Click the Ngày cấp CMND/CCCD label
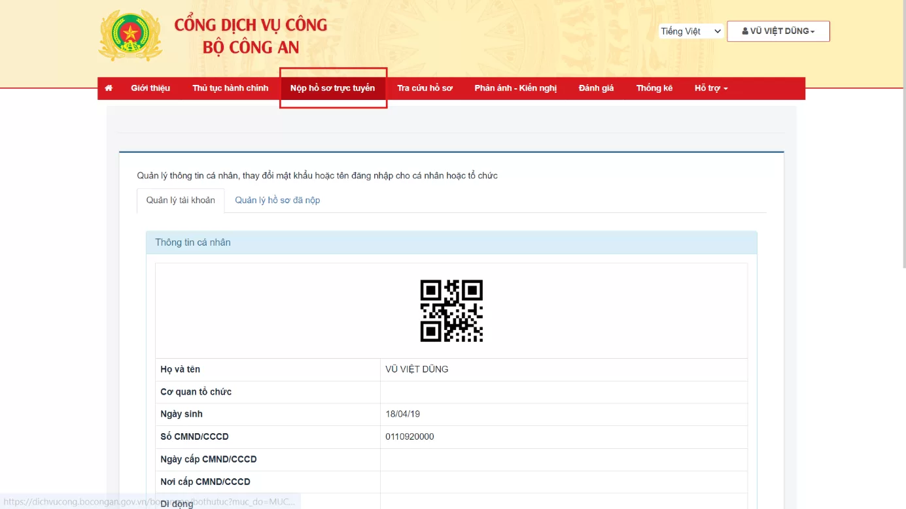 coord(209,459)
